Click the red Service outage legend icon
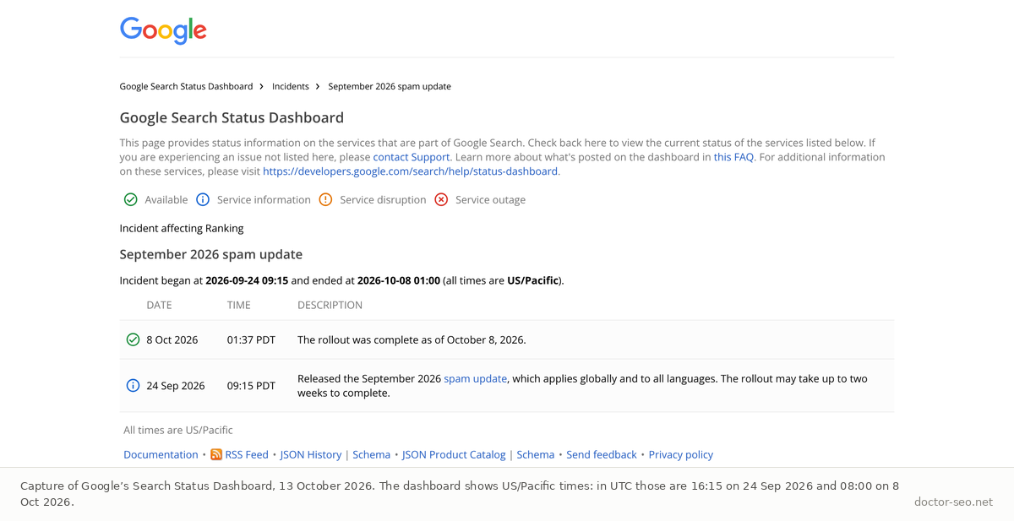The height and width of the screenshot is (521, 1014). coord(441,199)
